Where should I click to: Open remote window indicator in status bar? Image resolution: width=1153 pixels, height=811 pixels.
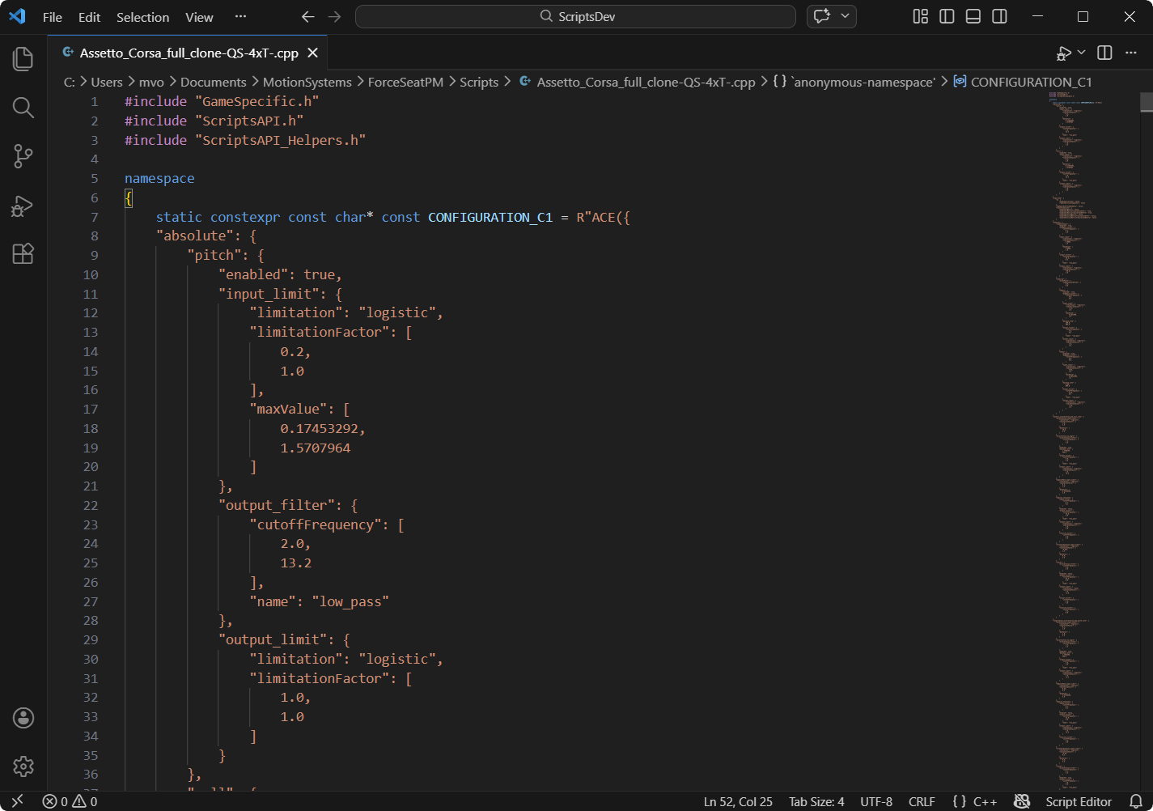[x=17, y=801]
